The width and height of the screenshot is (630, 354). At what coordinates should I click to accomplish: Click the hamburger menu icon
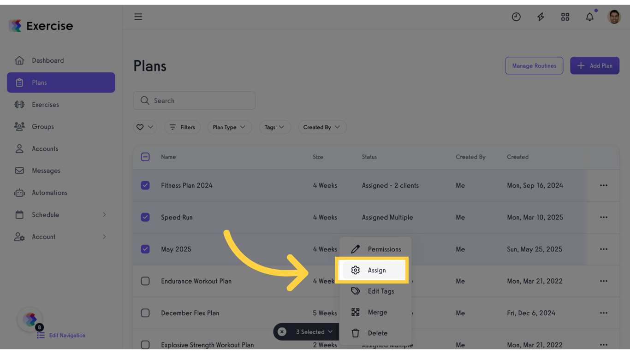tap(138, 17)
